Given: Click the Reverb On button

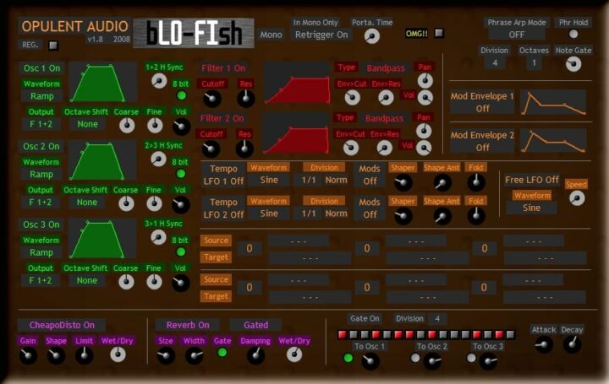Looking at the screenshot, I should click(187, 325).
